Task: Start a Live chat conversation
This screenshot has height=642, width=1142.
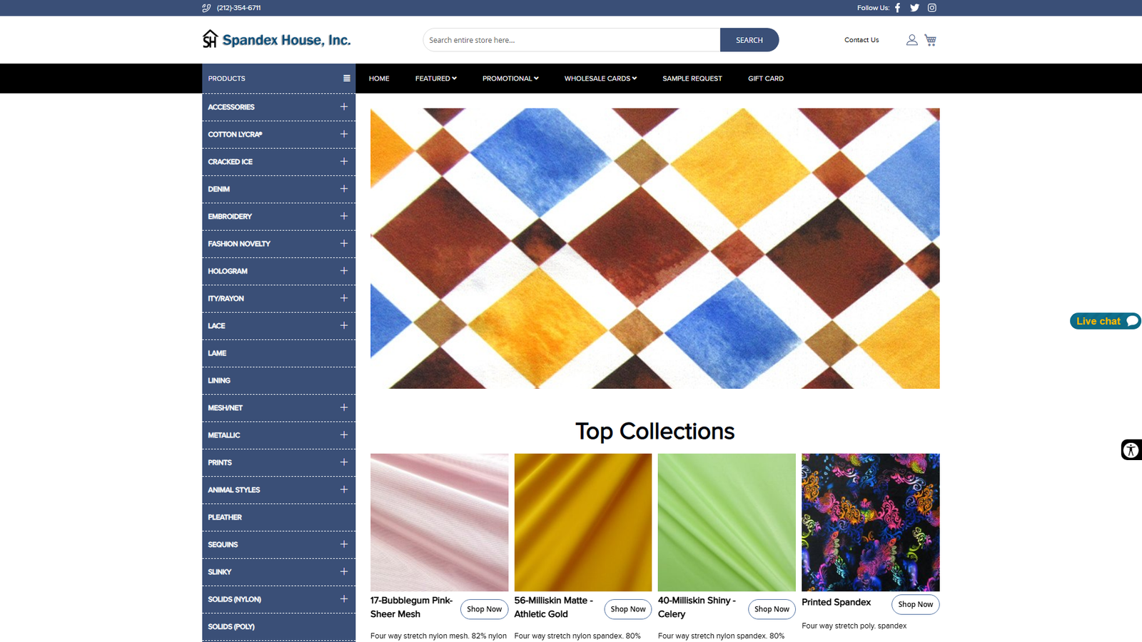Action: tap(1103, 321)
